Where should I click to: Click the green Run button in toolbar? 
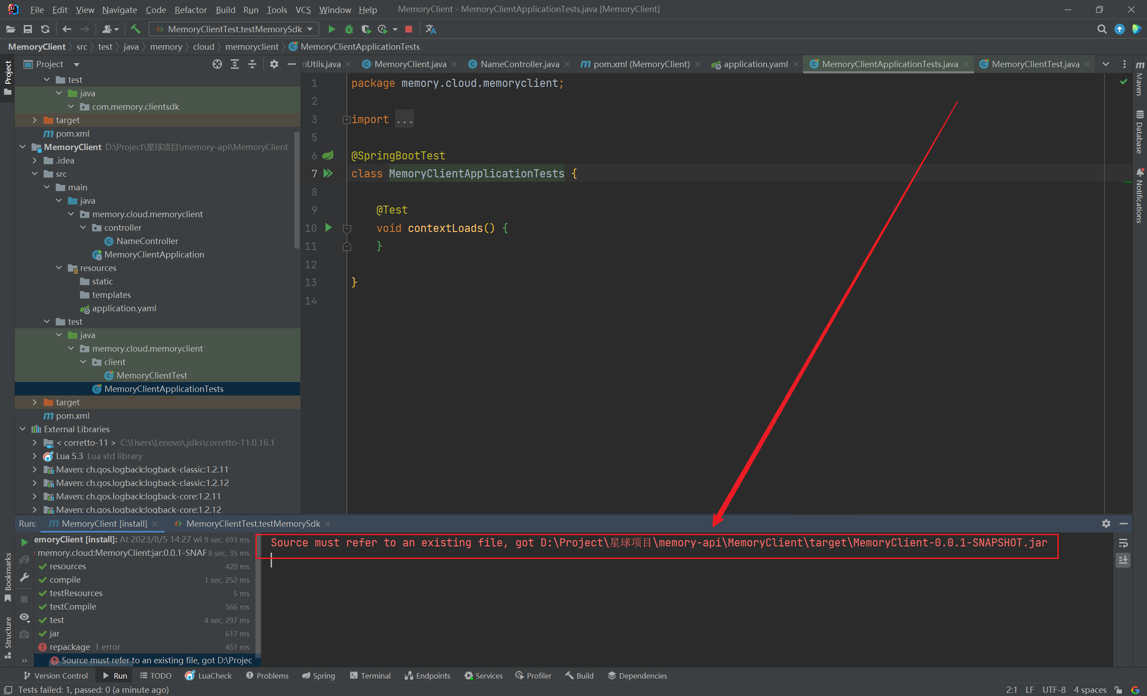[x=332, y=29]
